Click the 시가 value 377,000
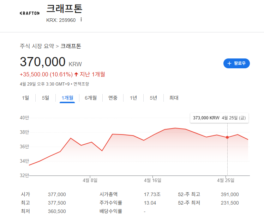The height and width of the screenshot is (219, 264). tap(57, 194)
